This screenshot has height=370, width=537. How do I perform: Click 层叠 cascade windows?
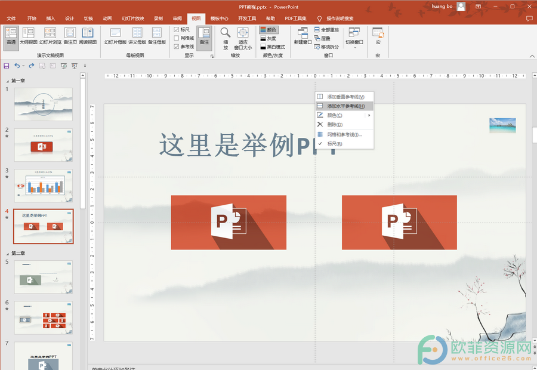(x=322, y=38)
